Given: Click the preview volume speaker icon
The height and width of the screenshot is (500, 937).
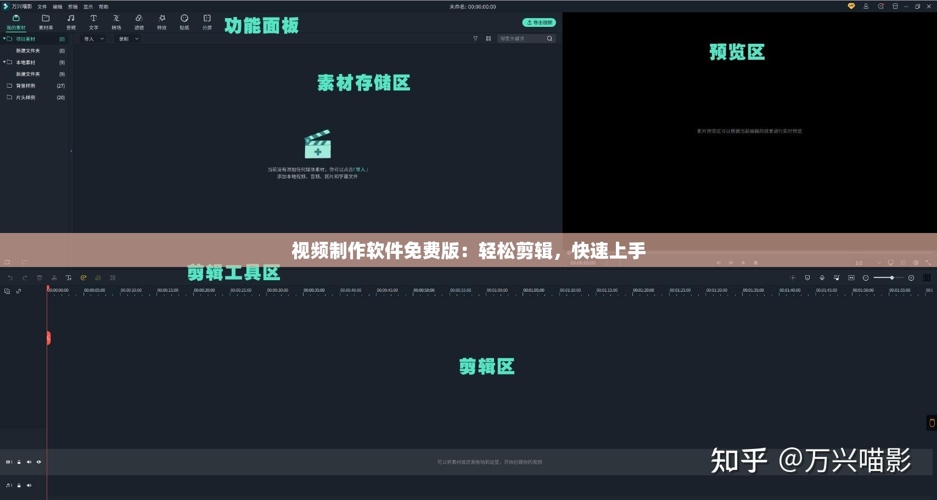Looking at the screenshot, I should click(916, 263).
